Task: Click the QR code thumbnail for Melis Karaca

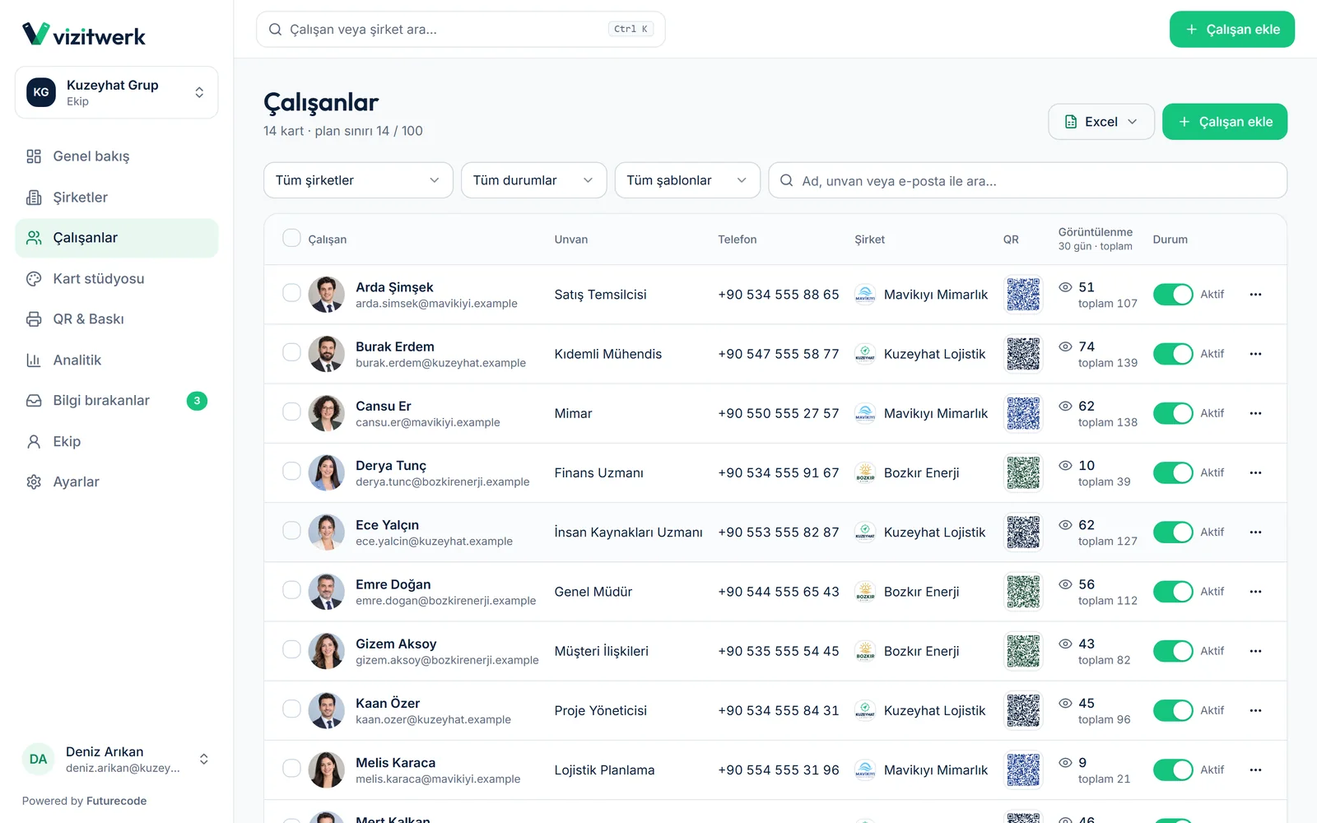Action: 1023,770
